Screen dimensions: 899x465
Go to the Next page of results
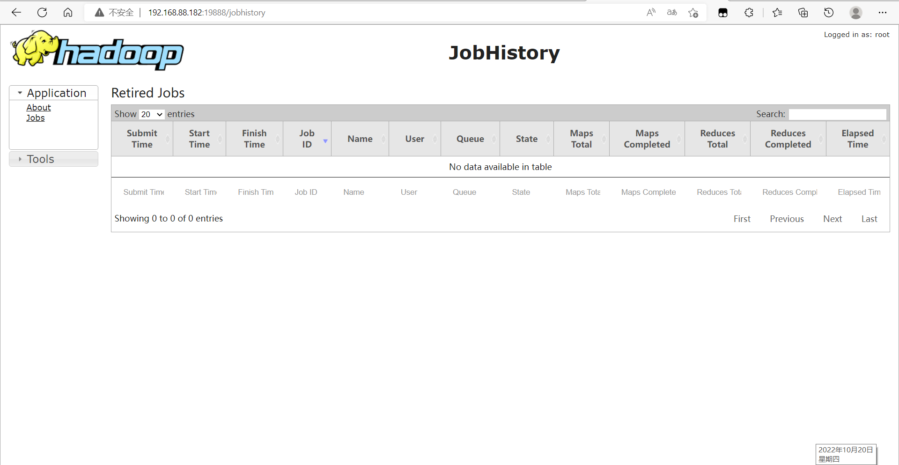point(833,219)
